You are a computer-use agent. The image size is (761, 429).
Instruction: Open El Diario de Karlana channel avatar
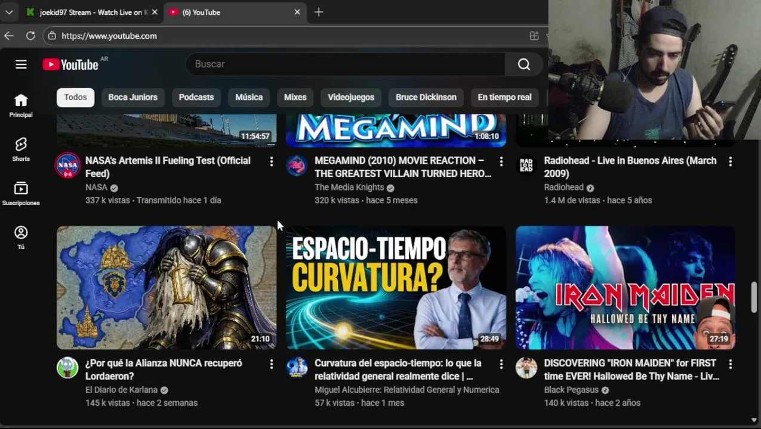point(67,368)
